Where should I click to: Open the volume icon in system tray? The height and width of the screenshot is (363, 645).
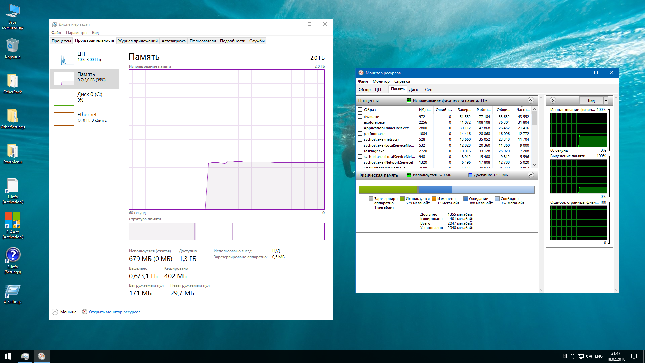(x=589, y=356)
